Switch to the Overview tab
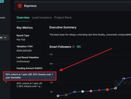Viewport: 131px width, 99px height. [x=23, y=18]
